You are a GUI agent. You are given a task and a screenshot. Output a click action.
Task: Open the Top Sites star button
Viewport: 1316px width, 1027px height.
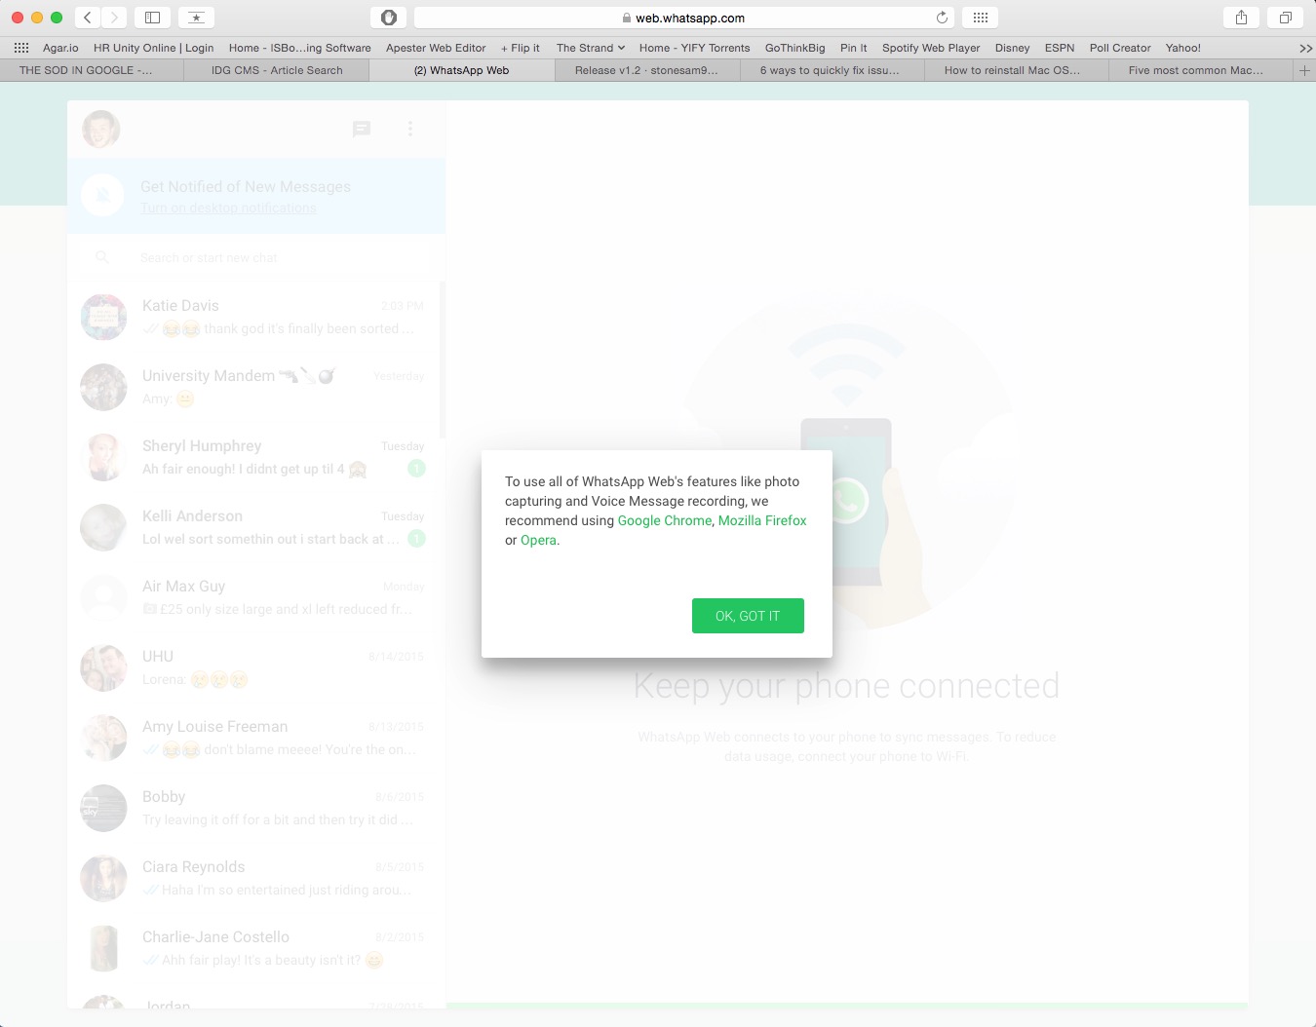[x=196, y=18]
